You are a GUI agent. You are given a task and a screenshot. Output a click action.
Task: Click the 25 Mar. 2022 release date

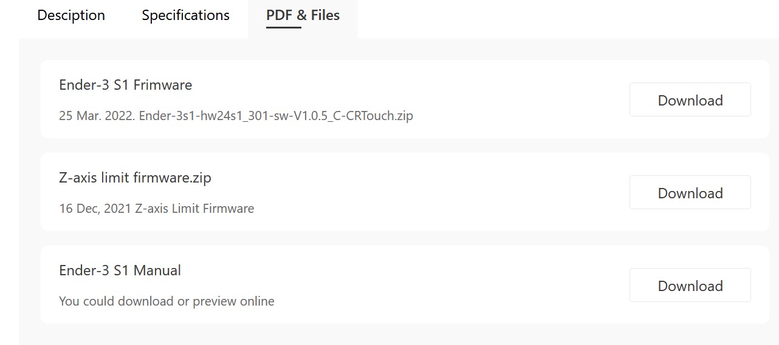point(97,116)
